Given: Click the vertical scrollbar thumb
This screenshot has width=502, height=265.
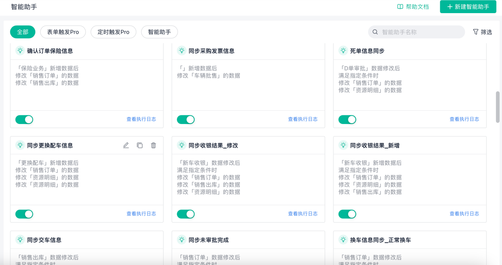Looking at the screenshot, I should (x=498, y=107).
